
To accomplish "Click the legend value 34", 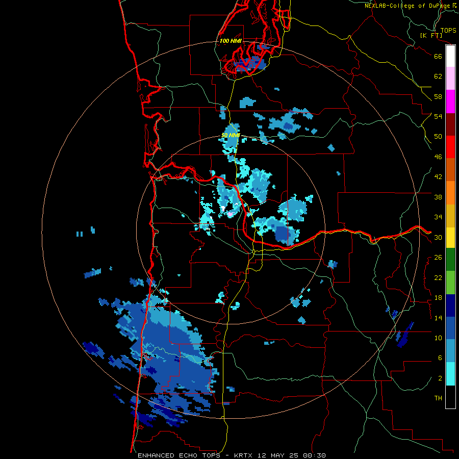I will 438,217.
